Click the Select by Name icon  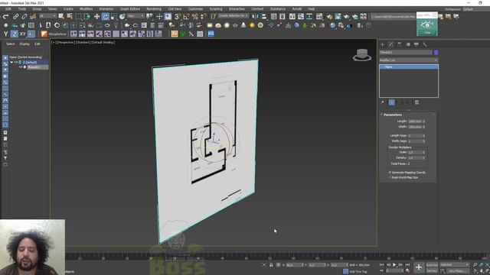70,17
